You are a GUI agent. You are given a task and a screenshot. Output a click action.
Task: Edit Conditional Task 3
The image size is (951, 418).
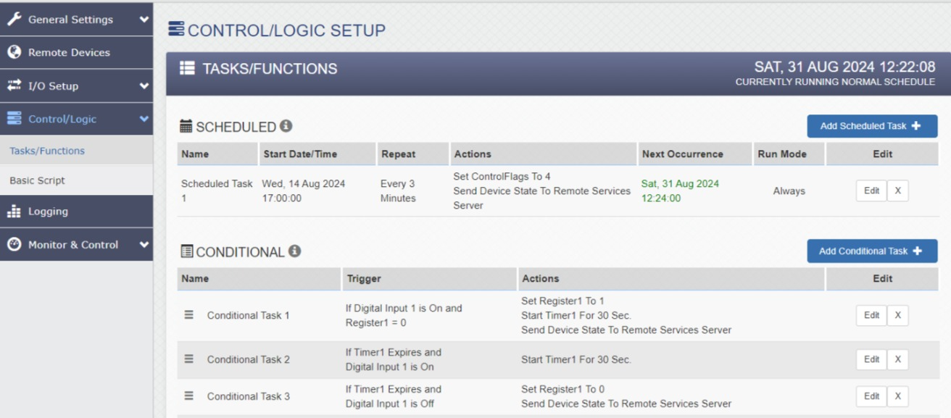coord(871,396)
